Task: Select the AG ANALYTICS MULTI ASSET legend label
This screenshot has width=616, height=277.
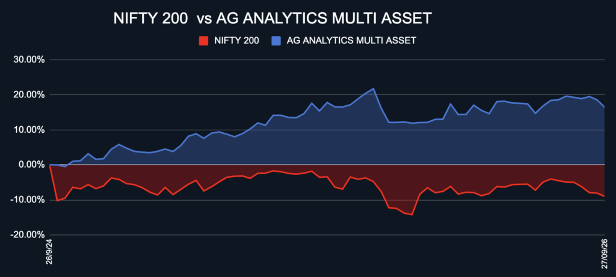Action: click(351, 41)
